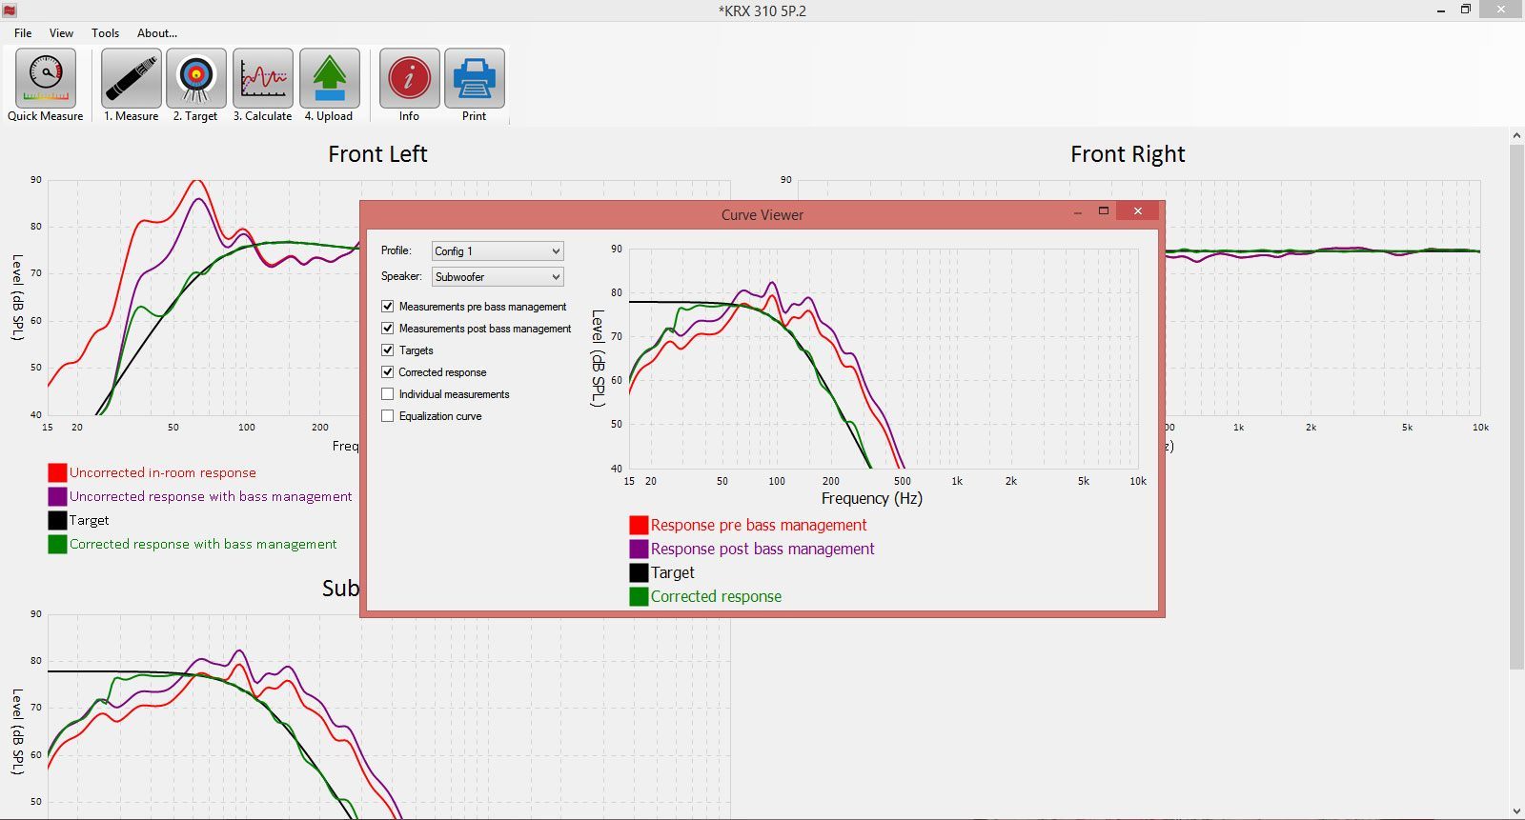Screen dimensions: 1525x820
Task: Click the Response pre bass management legend label
Action: click(x=759, y=526)
